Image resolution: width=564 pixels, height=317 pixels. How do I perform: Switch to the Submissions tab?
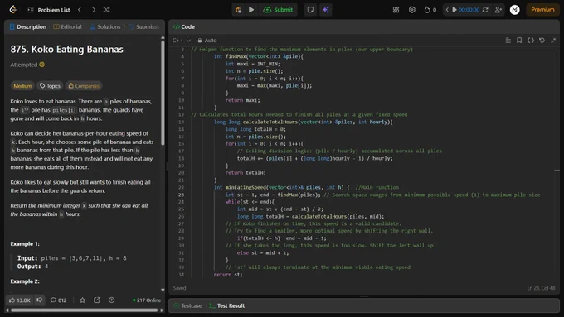pyautogui.click(x=143, y=27)
